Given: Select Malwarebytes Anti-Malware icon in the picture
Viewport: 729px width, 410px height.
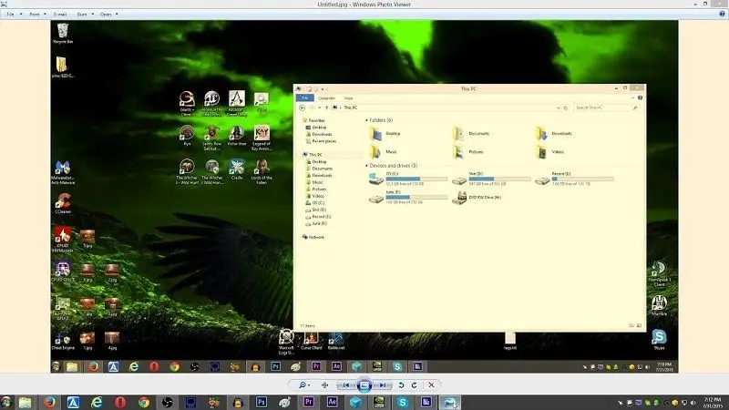Looking at the screenshot, I should 63,172.
